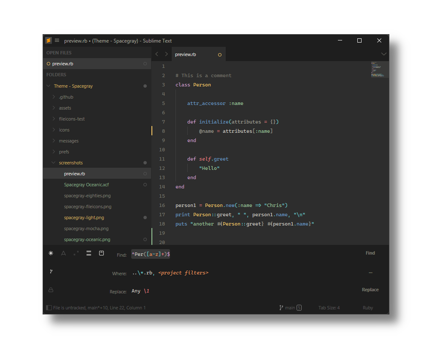Change the Ruby syntax selector
The width and height of the screenshot is (432, 349).
pos(368,308)
